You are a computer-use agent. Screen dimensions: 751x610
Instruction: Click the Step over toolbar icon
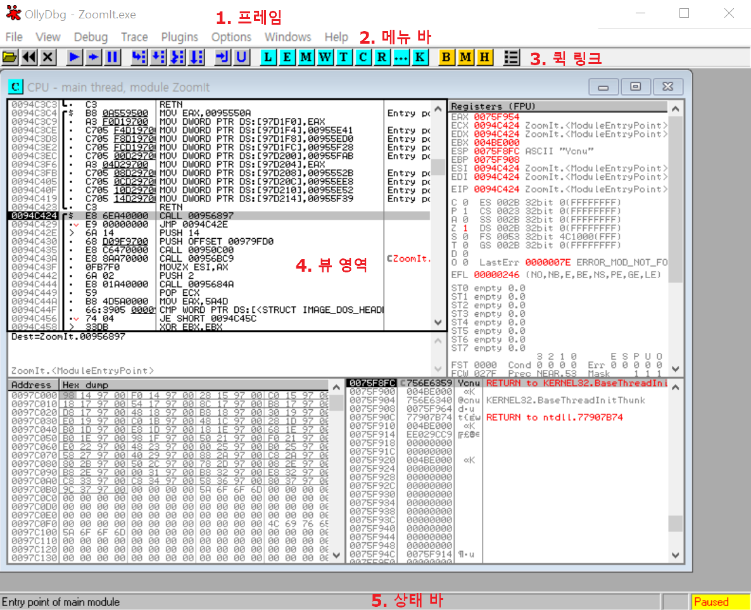158,57
